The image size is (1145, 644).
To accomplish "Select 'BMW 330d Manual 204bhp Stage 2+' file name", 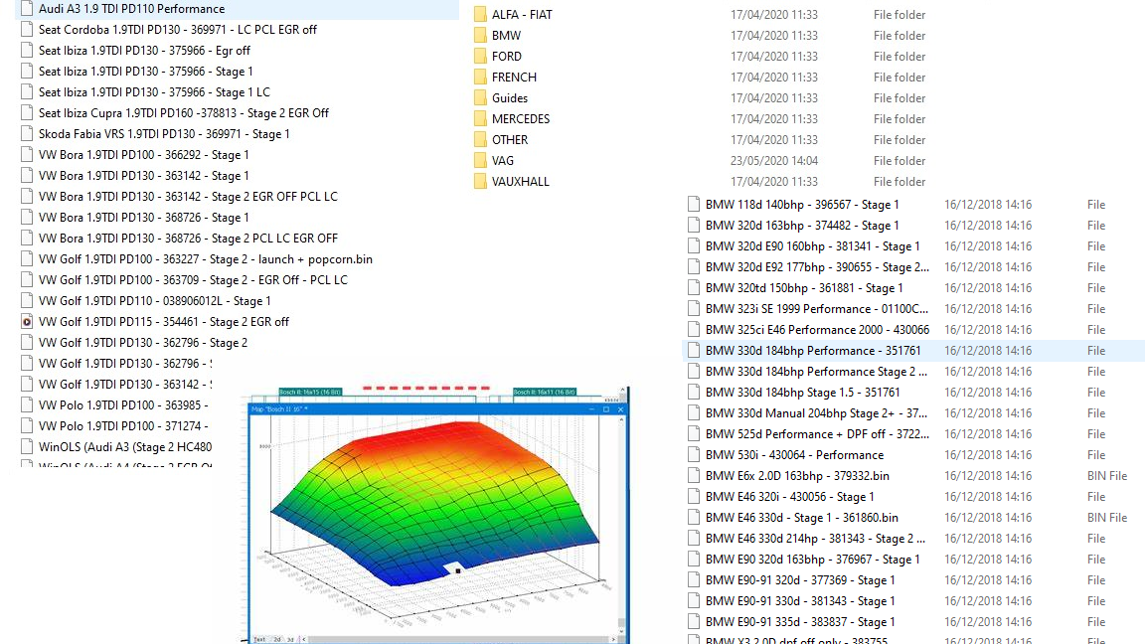I will click(x=817, y=413).
